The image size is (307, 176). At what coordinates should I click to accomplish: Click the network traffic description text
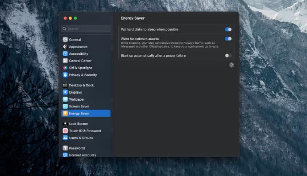click(170, 45)
